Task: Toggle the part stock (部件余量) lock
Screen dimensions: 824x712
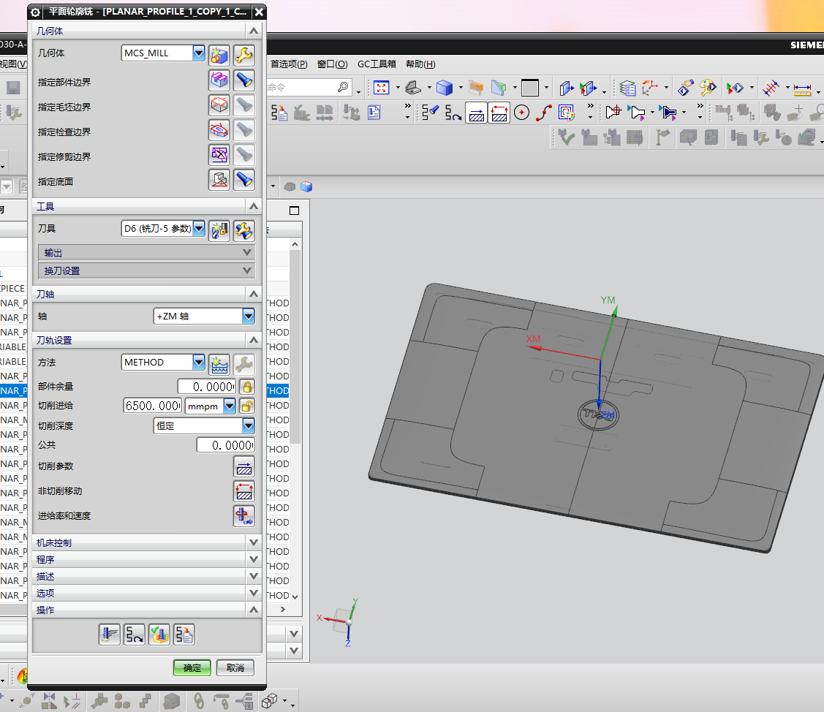Action: point(248,387)
